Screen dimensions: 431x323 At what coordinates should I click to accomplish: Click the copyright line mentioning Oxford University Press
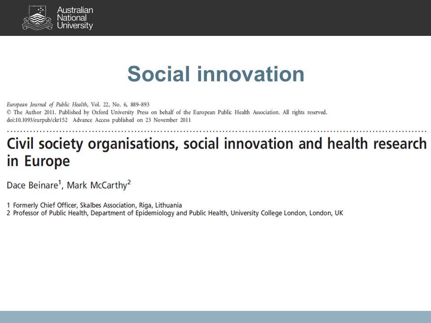coord(167,112)
